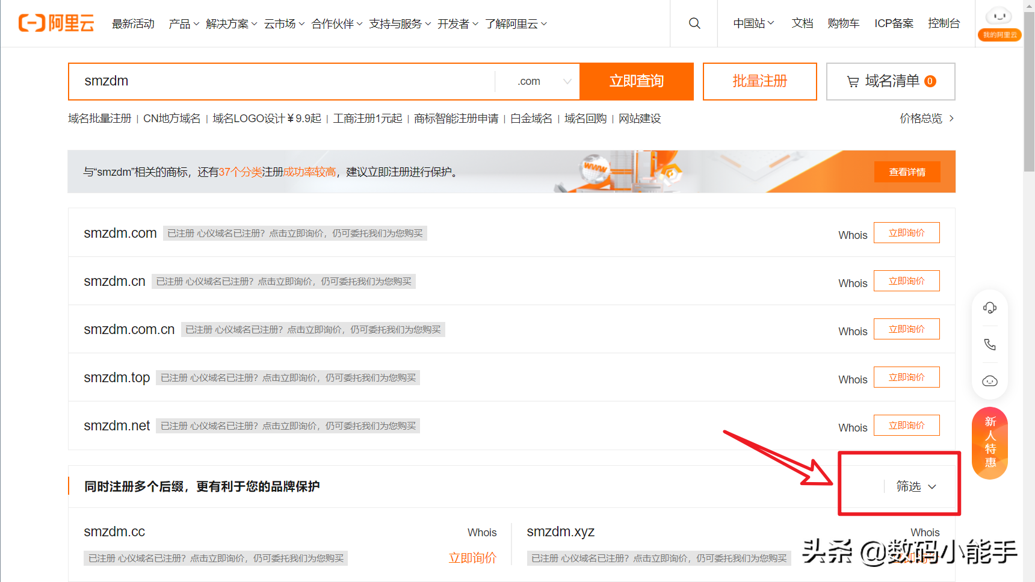This screenshot has height=582, width=1035.
Task: Open the 价格总览 link
Action: [x=921, y=119]
